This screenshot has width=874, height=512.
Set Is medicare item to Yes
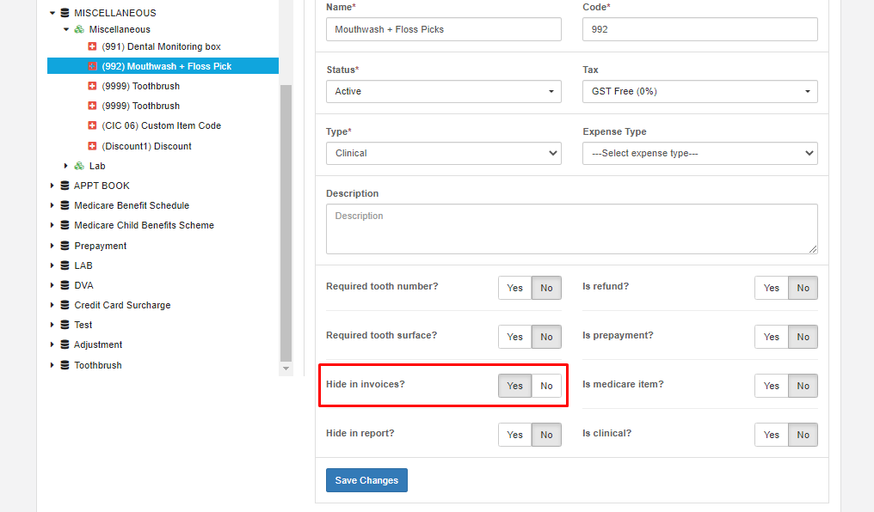tap(771, 386)
